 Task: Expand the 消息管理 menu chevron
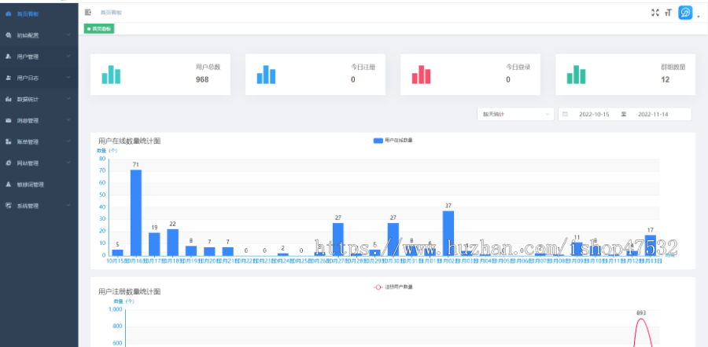(x=68, y=120)
